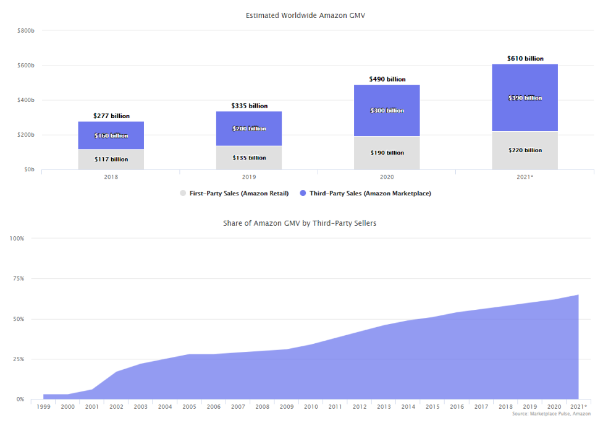Click the $277 billion total label
Viewport: 603px width, 423px height.
click(x=111, y=116)
